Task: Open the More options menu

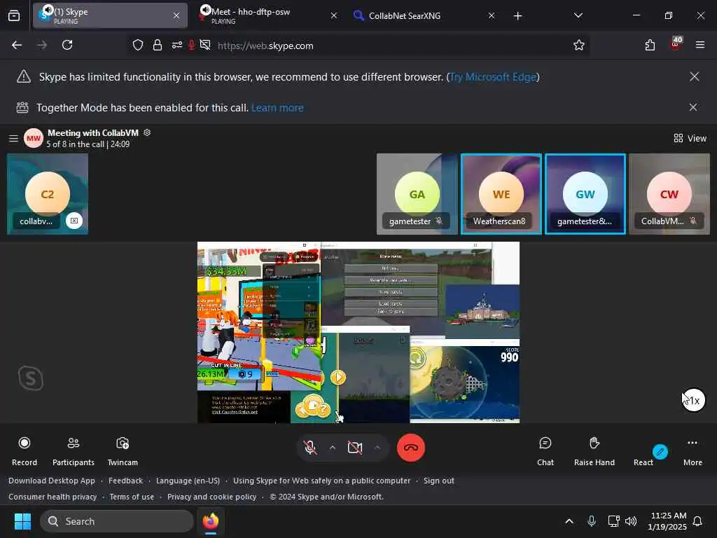Action: coord(692,451)
